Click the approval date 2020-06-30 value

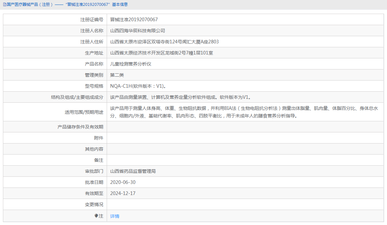tap(123, 182)
